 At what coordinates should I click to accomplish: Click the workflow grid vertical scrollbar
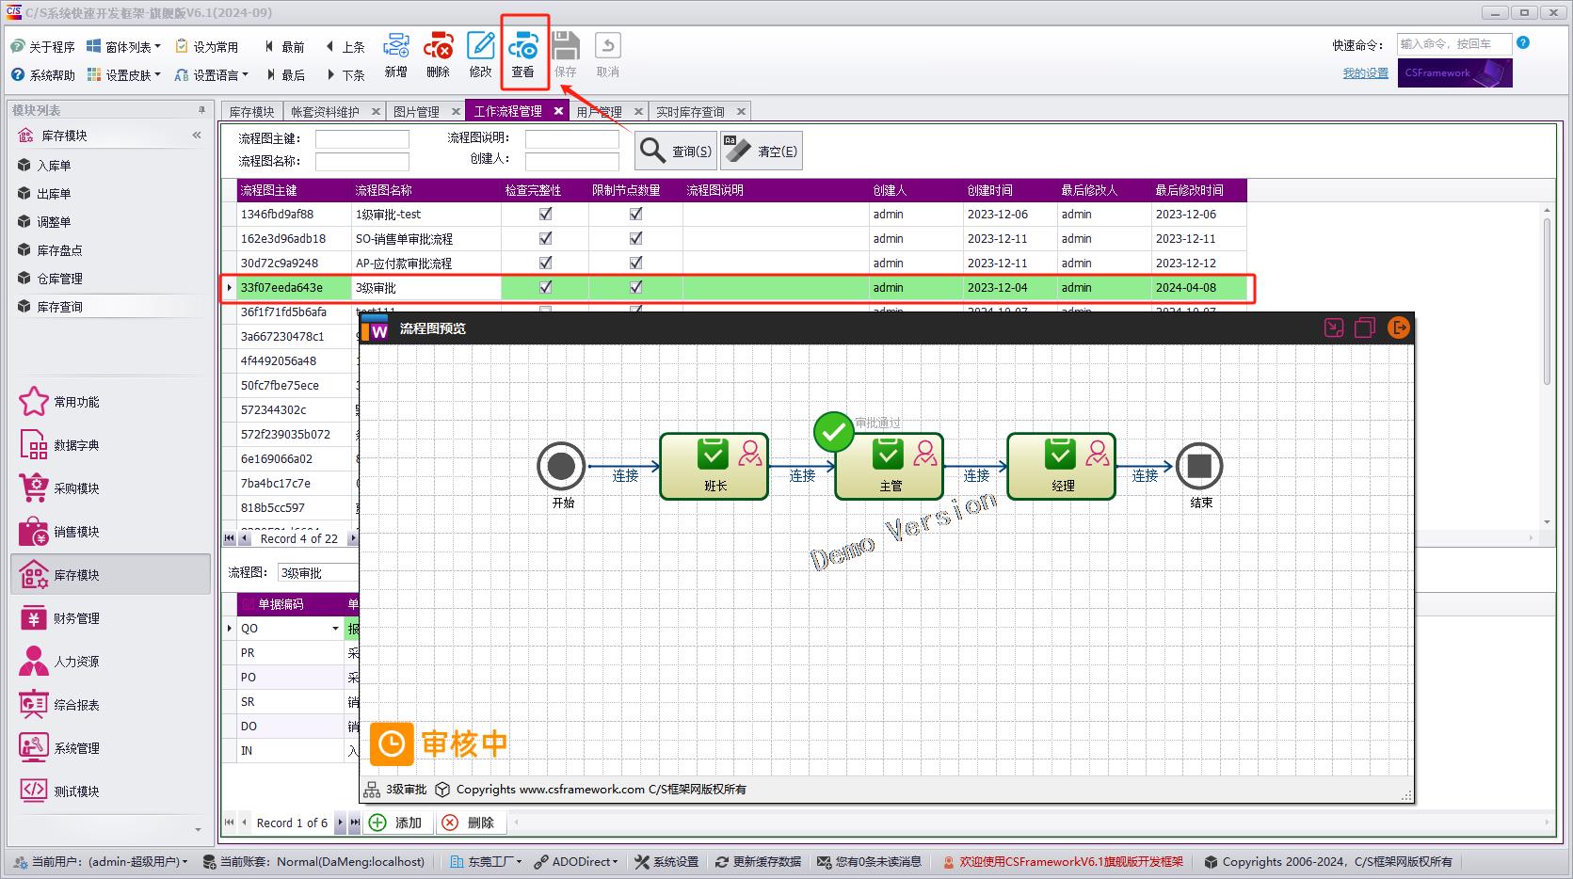pyautogui.click(x=1547, y=301)
